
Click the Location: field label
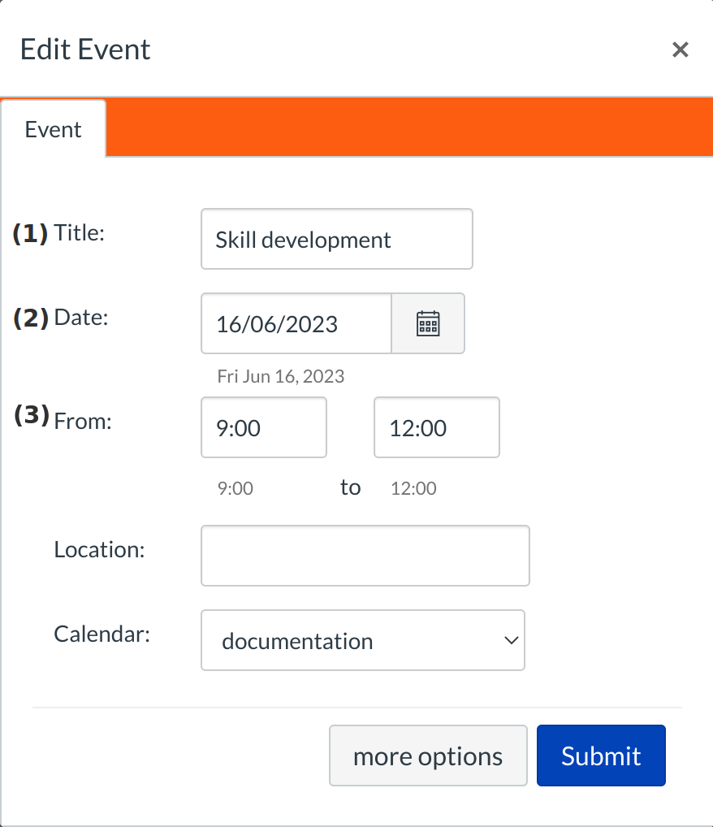99,549
